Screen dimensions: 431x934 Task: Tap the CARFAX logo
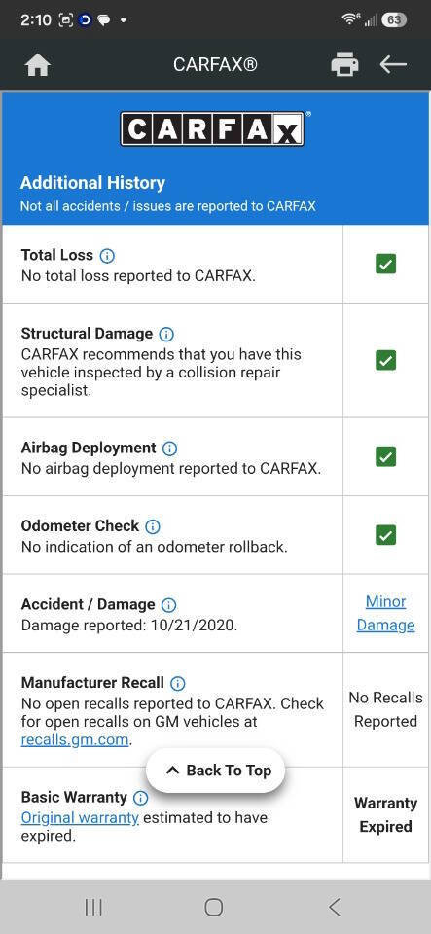click(213, 128)
